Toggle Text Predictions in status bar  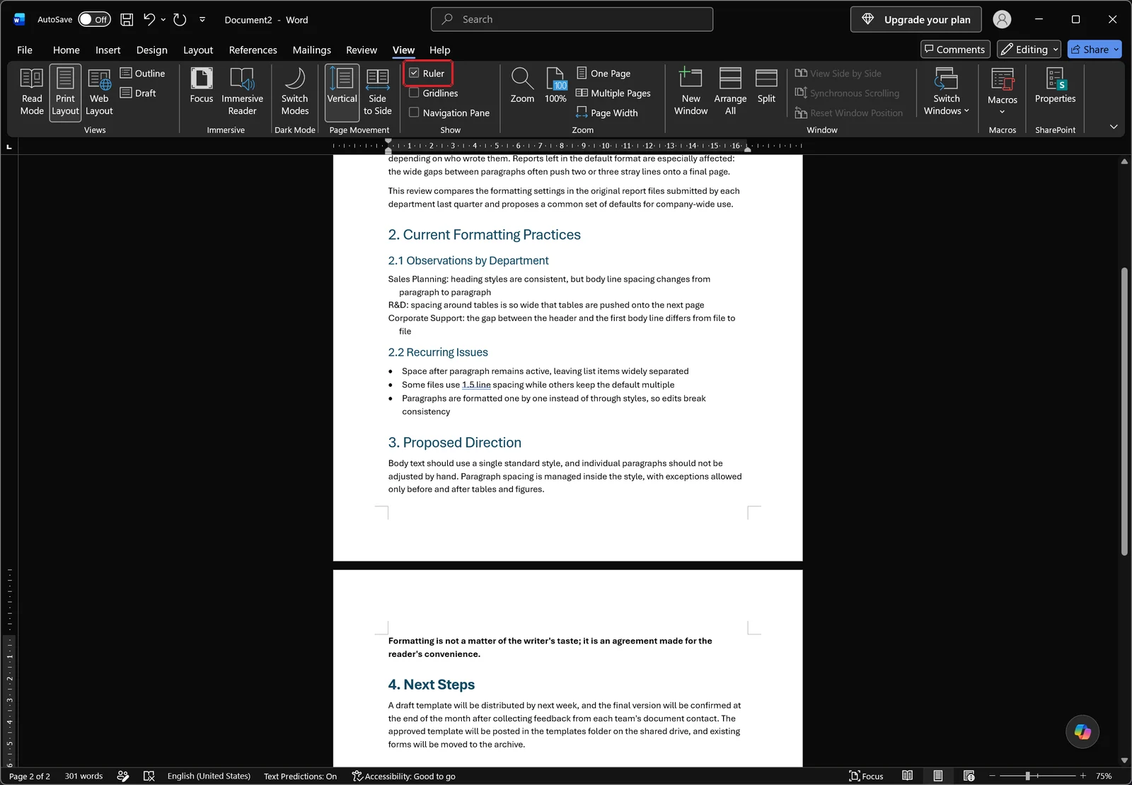pos(300,776)
